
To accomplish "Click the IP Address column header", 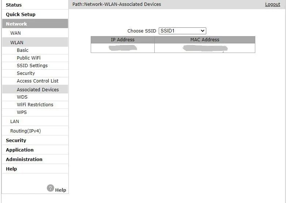I will [x=123, y=40].
